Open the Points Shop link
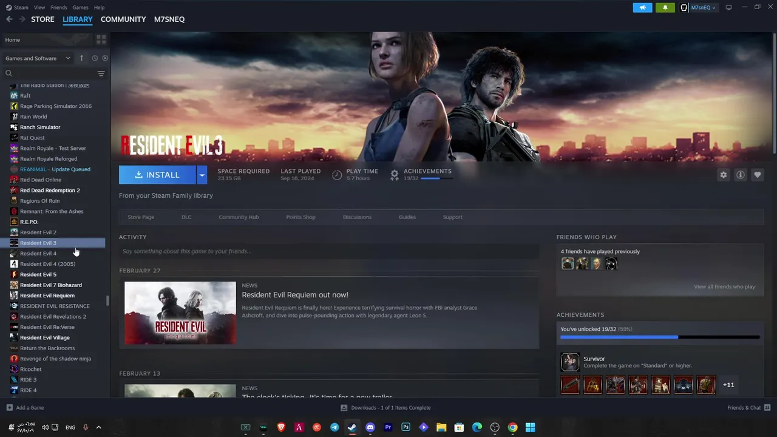 300,217
